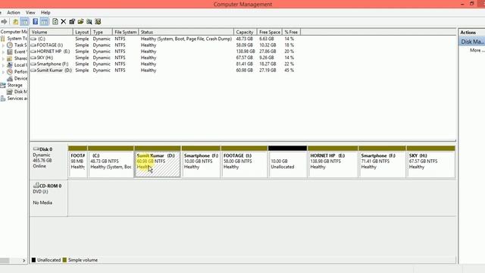Click the blue Help question-mark toolbar icon
Screen dimensions: 485x273
click(36, 22)
